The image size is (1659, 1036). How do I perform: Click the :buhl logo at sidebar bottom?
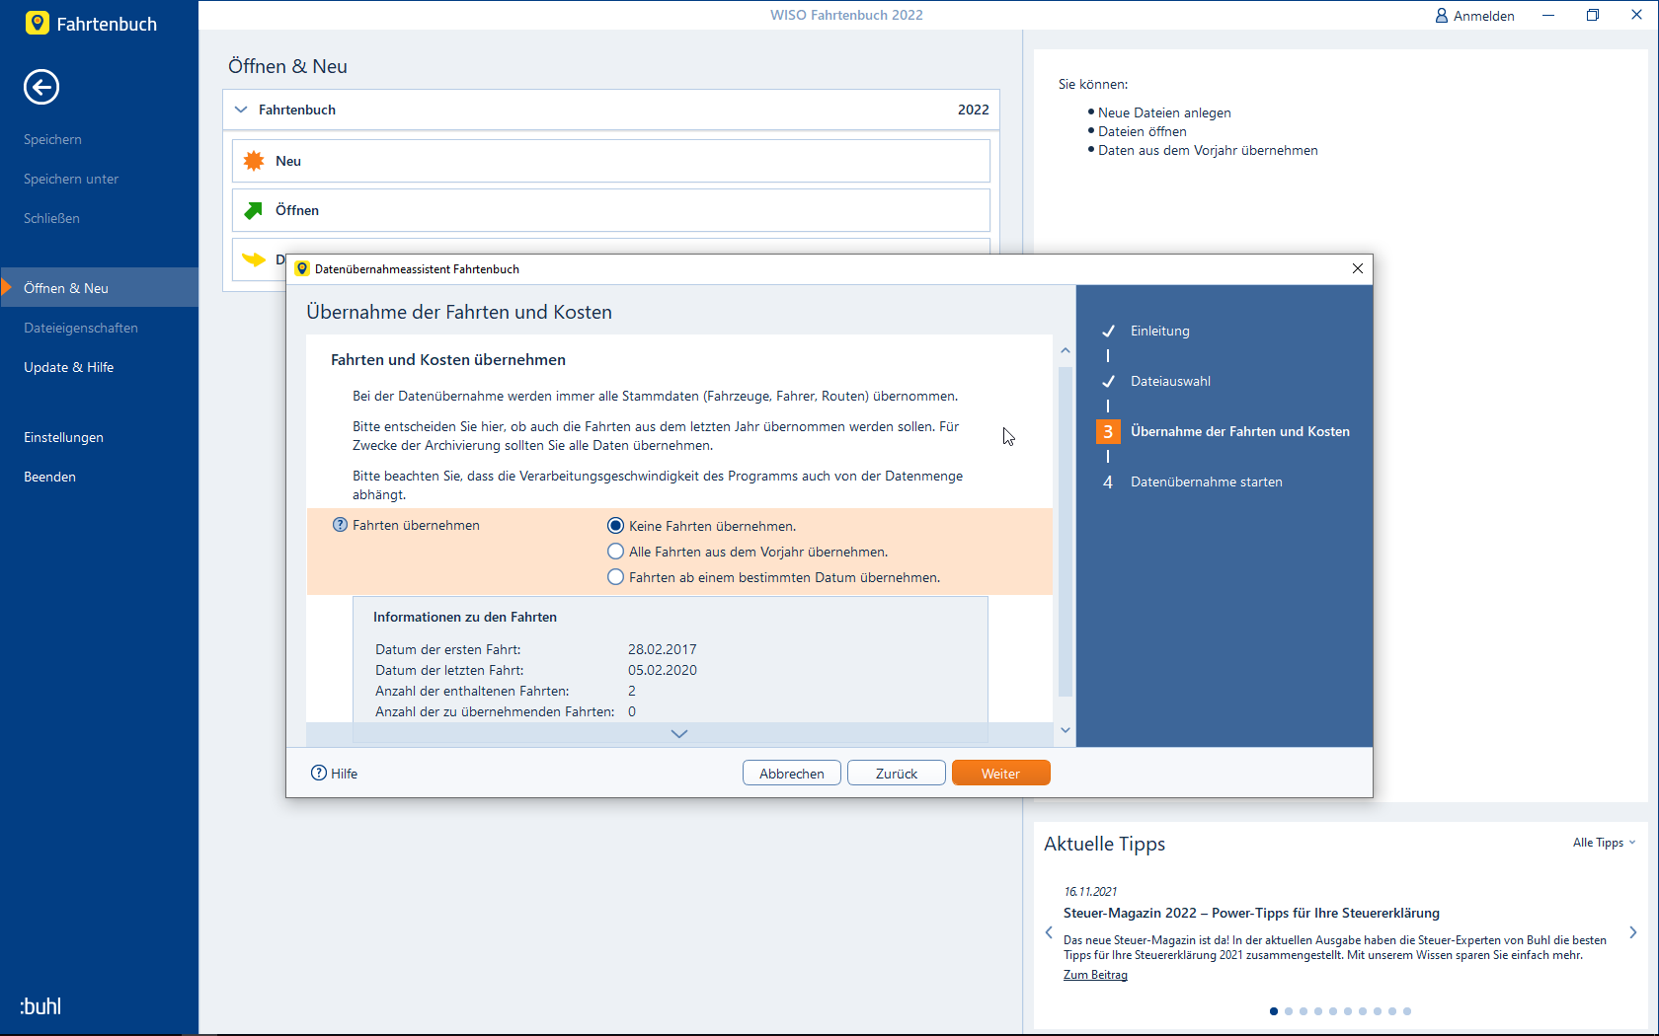click(40, 1006)
